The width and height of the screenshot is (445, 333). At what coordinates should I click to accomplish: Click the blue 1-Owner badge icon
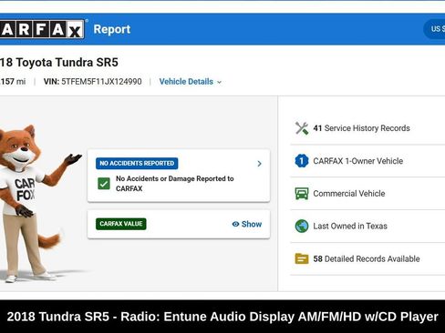tap(302, 161)
